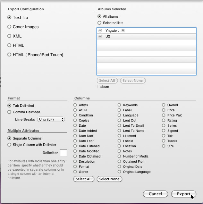Enable the Lent To Email column

(119, 125)
